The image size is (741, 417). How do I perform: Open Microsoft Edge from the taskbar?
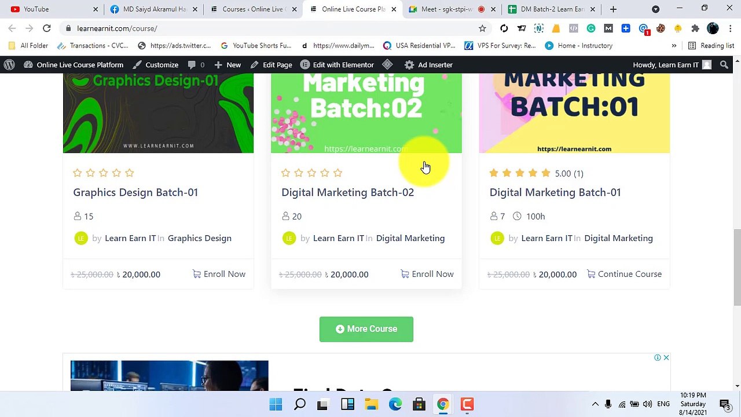(x=395, y=404)
